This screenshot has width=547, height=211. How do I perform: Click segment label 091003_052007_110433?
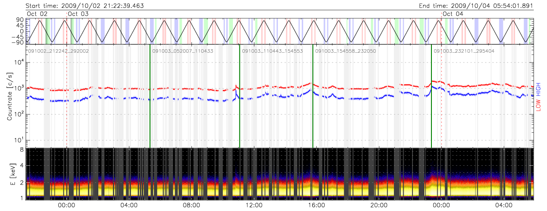pyautogui.click(x=183, y=51)
